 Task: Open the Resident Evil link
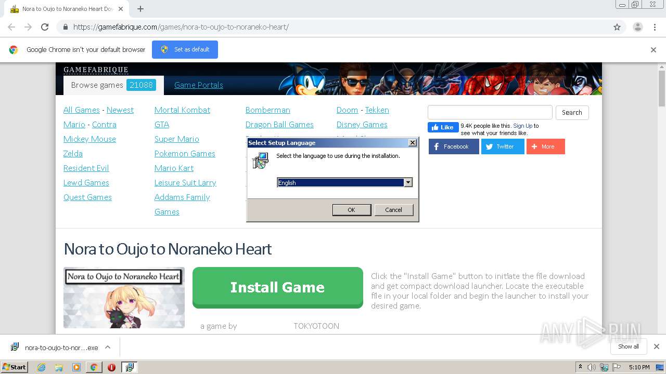[86, 168]
